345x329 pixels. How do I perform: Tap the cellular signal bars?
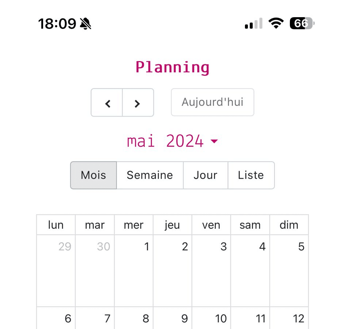253,24
